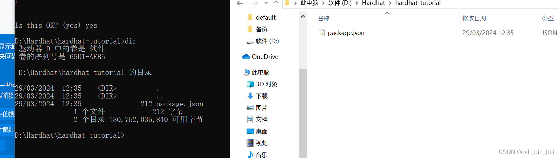
Task: Go up one folder level with the Up arrow
Action: point(276,3)
